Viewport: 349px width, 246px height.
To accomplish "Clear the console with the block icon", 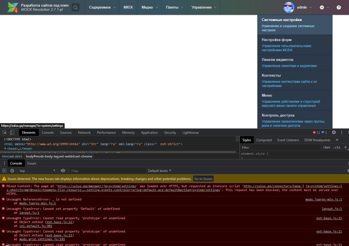I will [x=12, y=171].
